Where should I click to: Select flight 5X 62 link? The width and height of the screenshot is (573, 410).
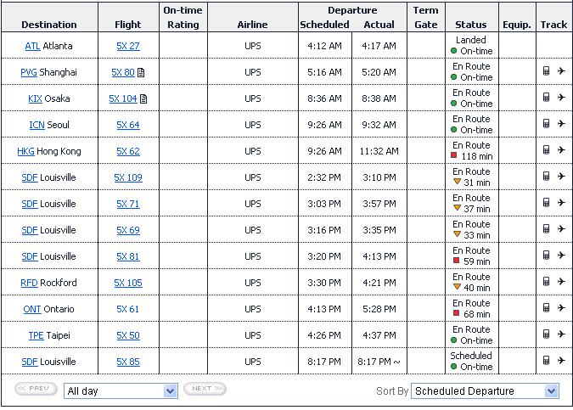click(128, 151)
